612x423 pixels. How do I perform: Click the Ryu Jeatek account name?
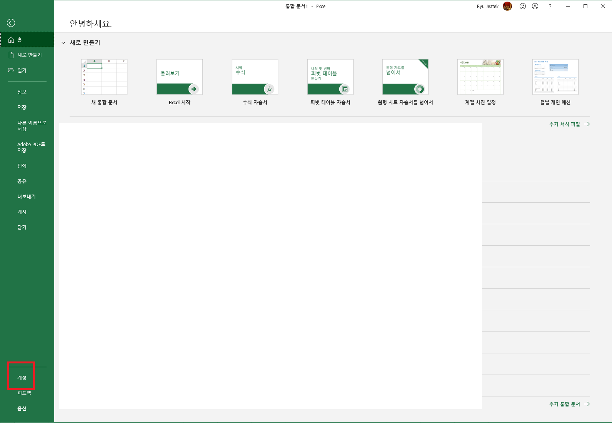488,7
